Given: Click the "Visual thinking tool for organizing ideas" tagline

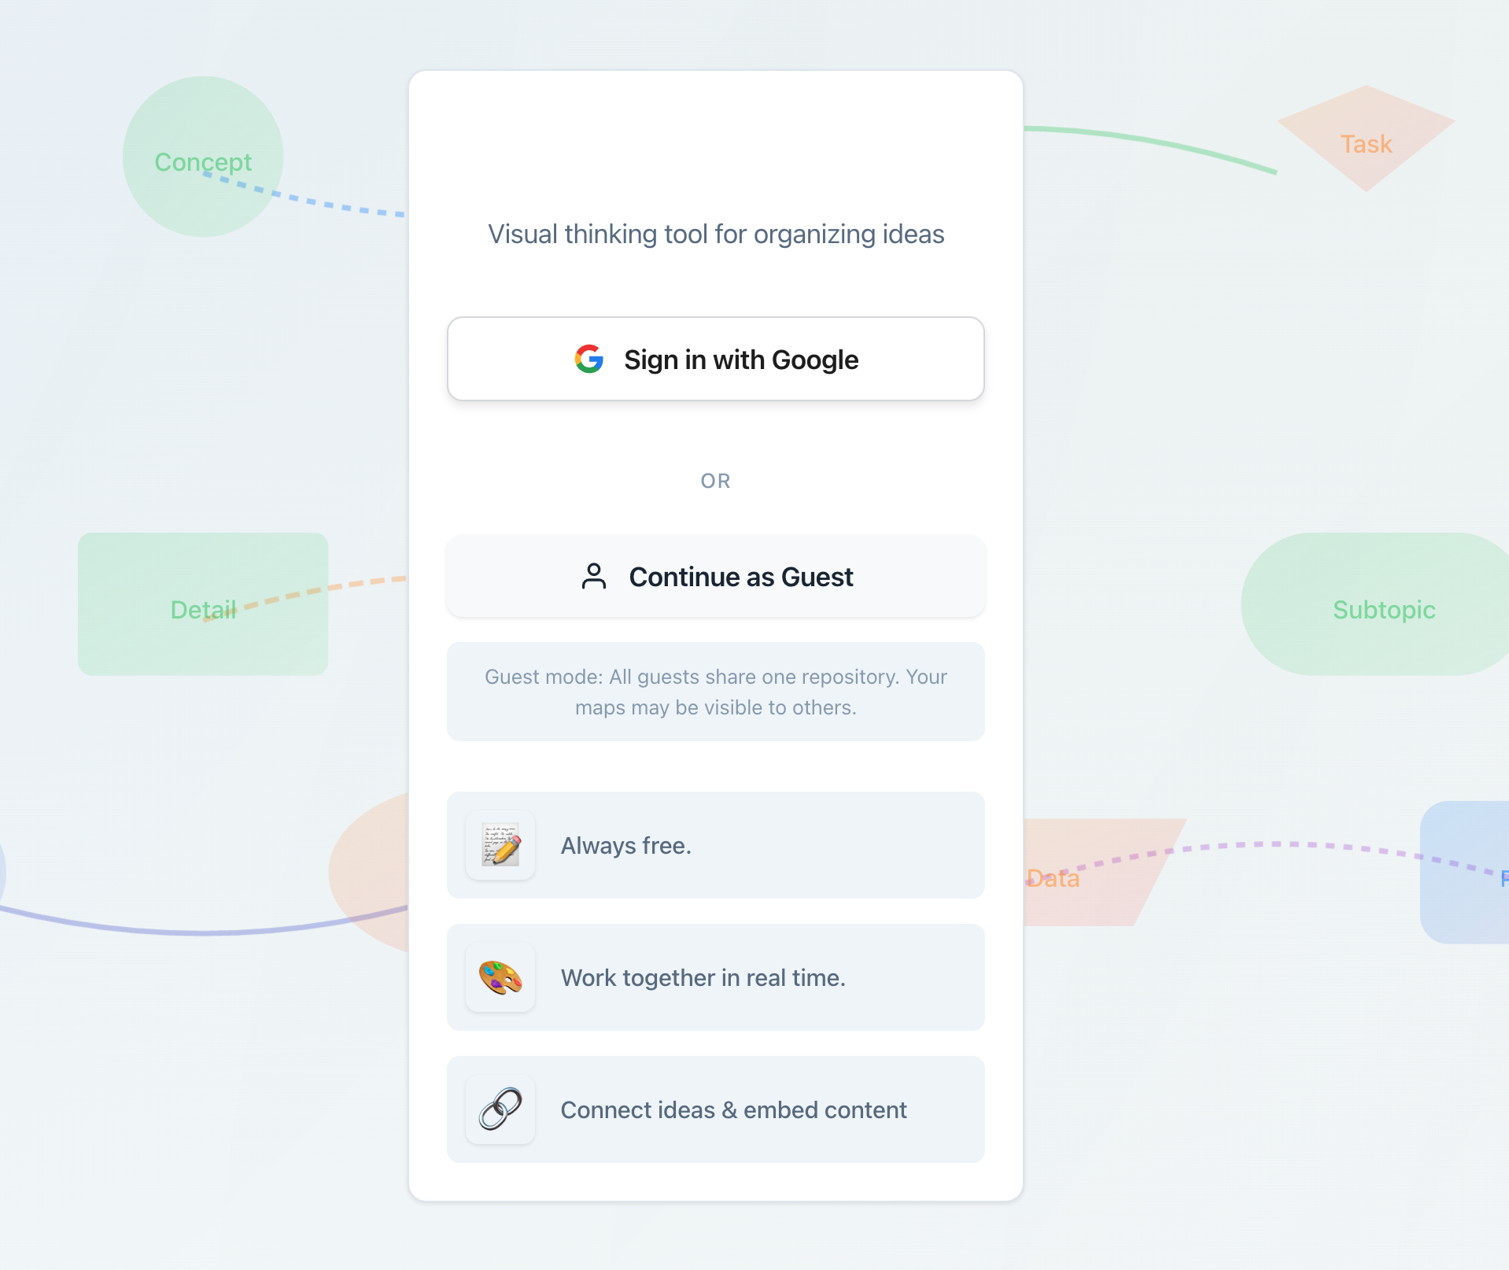Looking at the screenshot, I should [715, 234].
